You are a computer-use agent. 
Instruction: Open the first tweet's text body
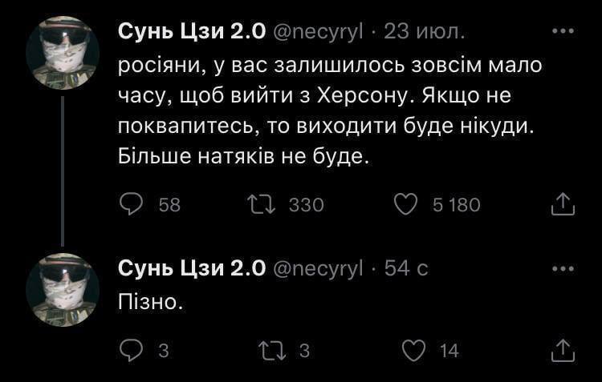329,109
